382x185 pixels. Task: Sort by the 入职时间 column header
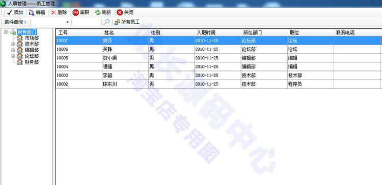[218, 33]
